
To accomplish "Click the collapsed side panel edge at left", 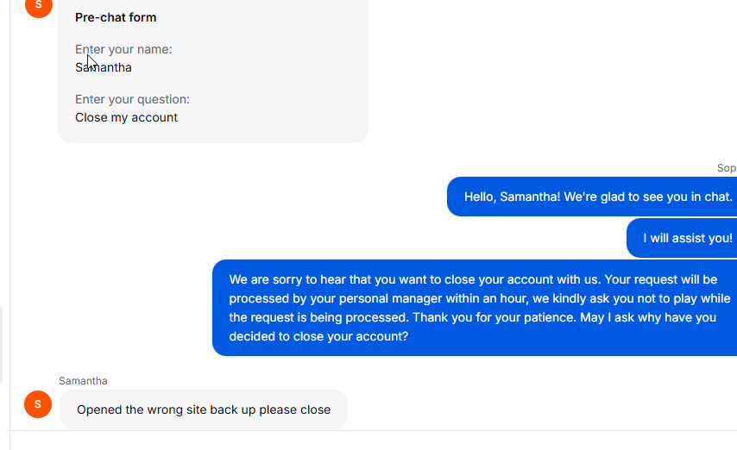I will [x=2, y=345].
